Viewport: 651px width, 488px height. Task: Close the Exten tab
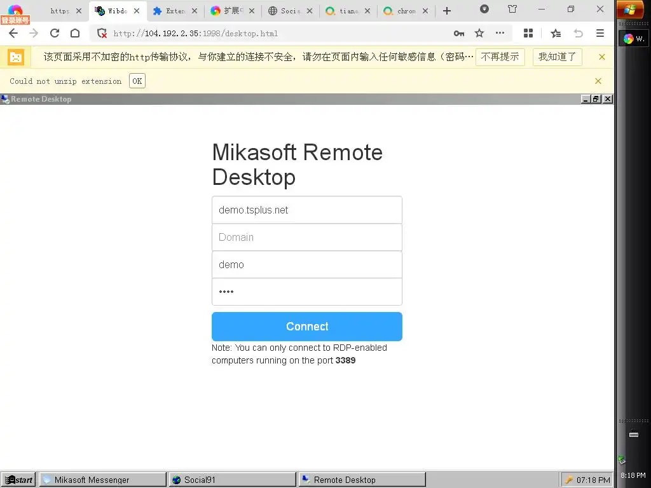coord(195,11)
